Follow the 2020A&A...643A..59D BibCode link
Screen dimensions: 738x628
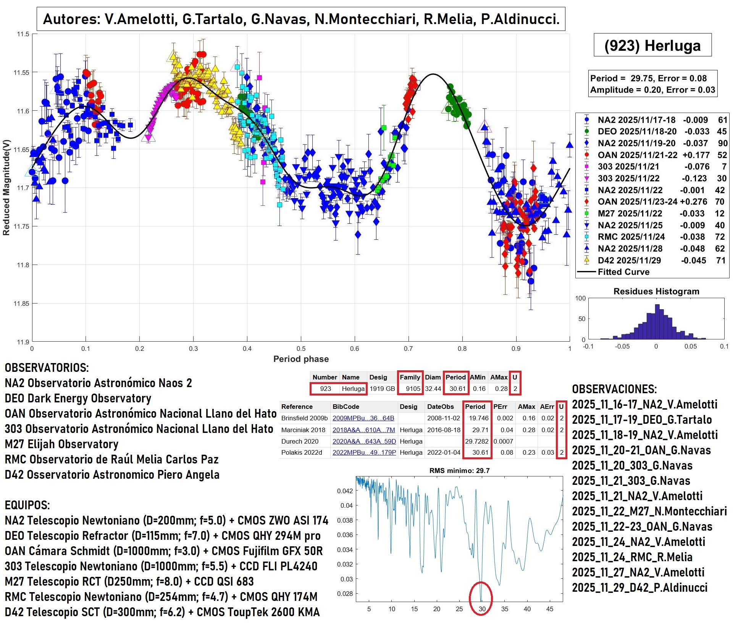coord(364,441)
